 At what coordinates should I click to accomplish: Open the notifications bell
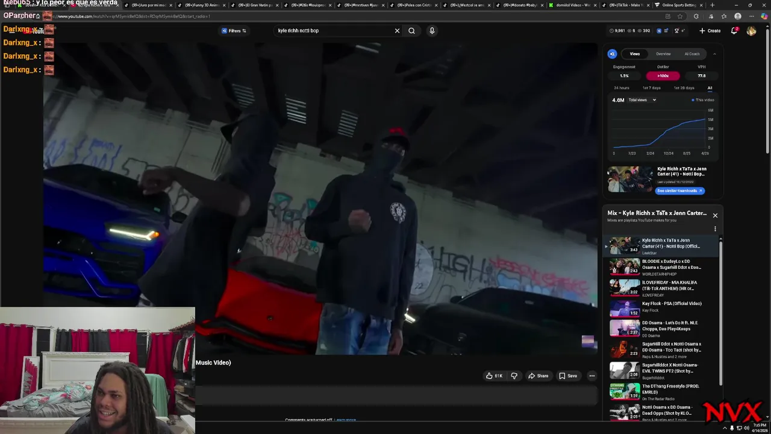[734, 31]
